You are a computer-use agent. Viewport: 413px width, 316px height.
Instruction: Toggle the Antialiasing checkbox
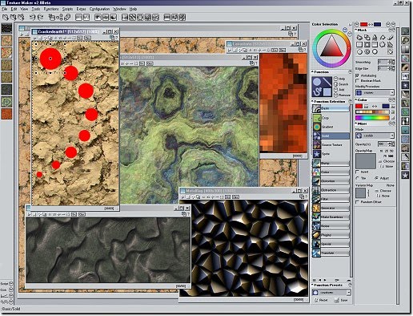tap(357, 75)
